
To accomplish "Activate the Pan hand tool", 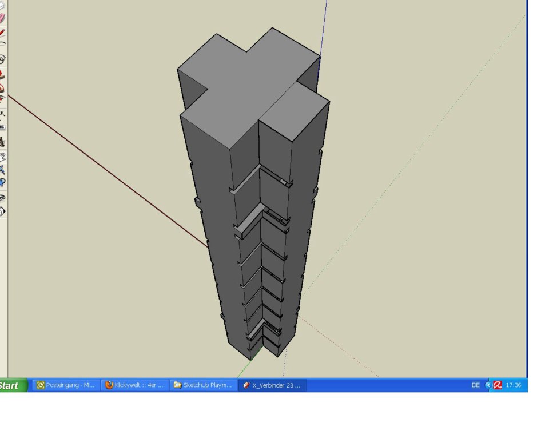I will tap(2, 155).
